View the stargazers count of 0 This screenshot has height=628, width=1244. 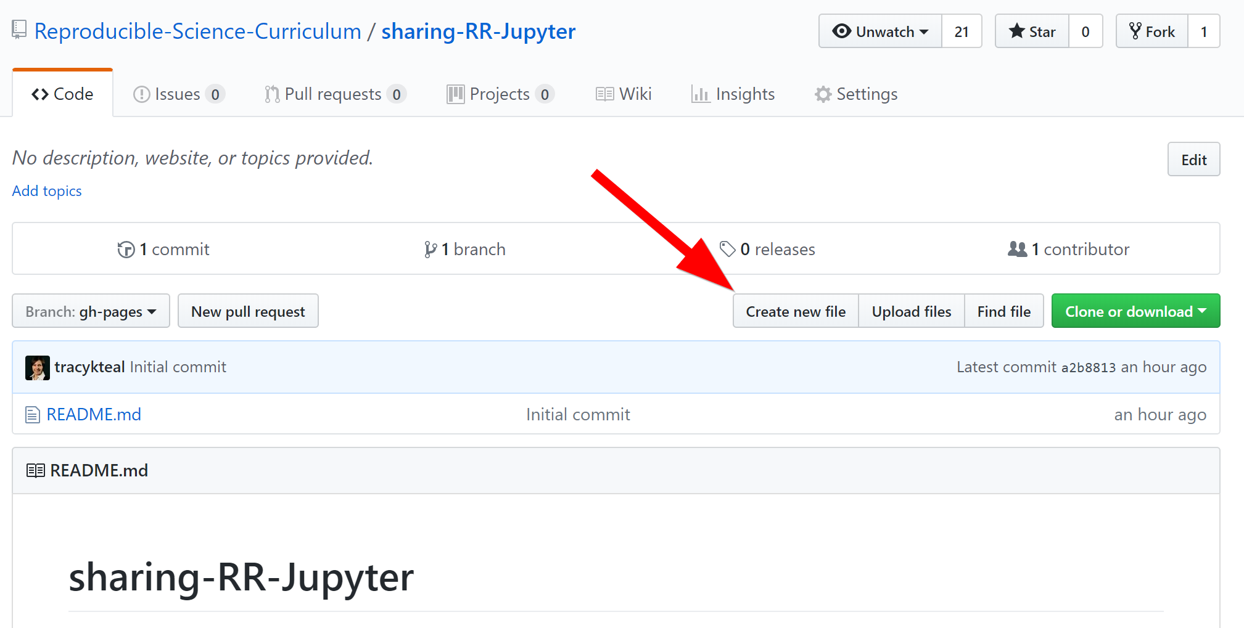pos(1085,31)
